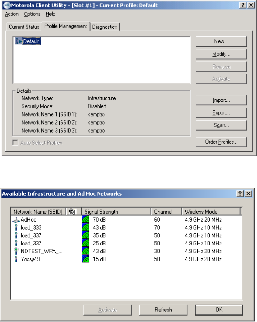The image size is (257, 322).
Task: Click the New... button
Action: [221, 41]
